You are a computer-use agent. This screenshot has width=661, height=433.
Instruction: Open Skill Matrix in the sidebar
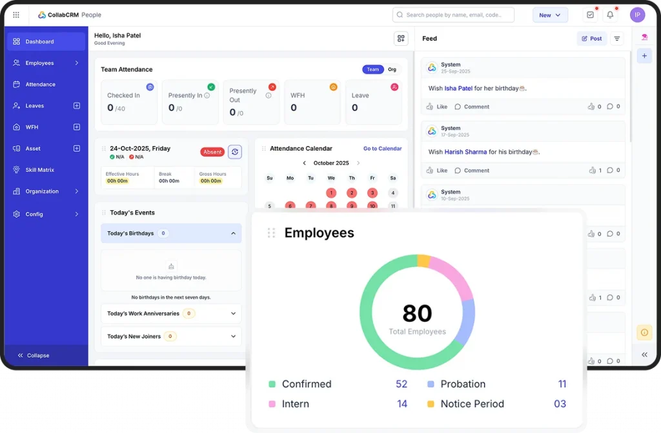tap(39, 170)
